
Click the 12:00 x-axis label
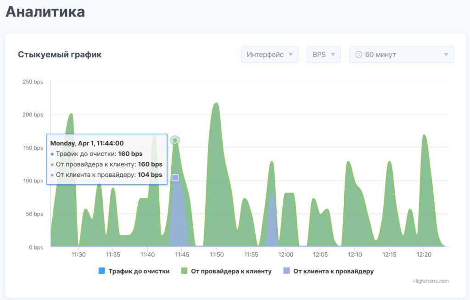pyautogui.click(x=285, y=255)
